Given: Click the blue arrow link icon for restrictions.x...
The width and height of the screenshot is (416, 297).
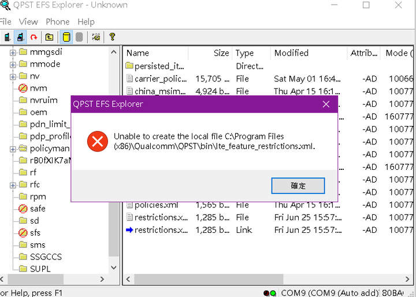Looking at the screenshot, I should [129, 230].
